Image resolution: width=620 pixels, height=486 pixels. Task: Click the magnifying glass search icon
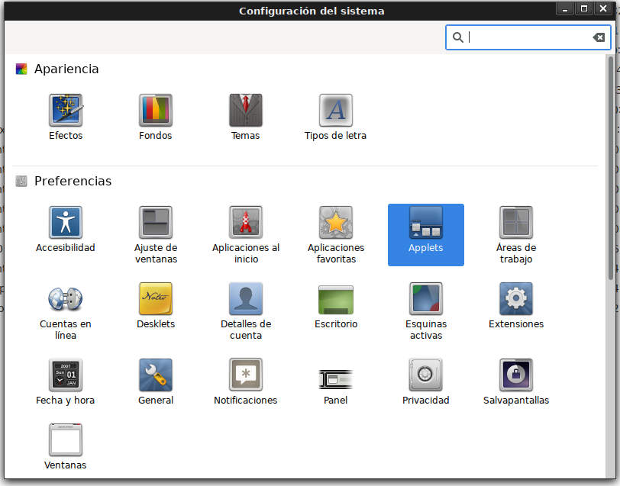458,37
